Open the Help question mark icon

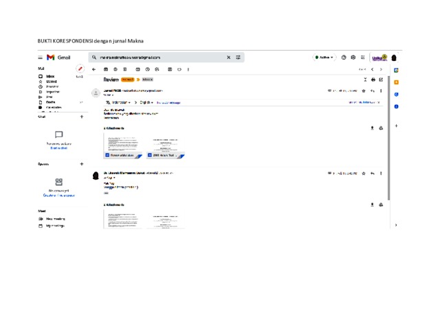pyautogui.click(x=344, y=58)
